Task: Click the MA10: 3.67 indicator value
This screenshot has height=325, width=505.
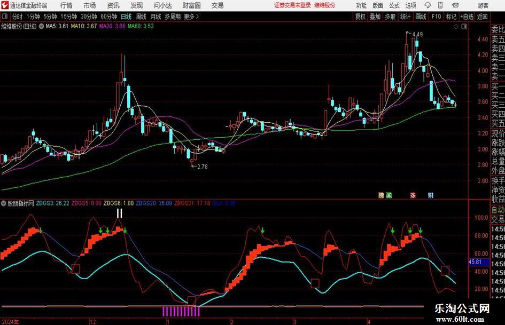Action: tap(84, 26)
